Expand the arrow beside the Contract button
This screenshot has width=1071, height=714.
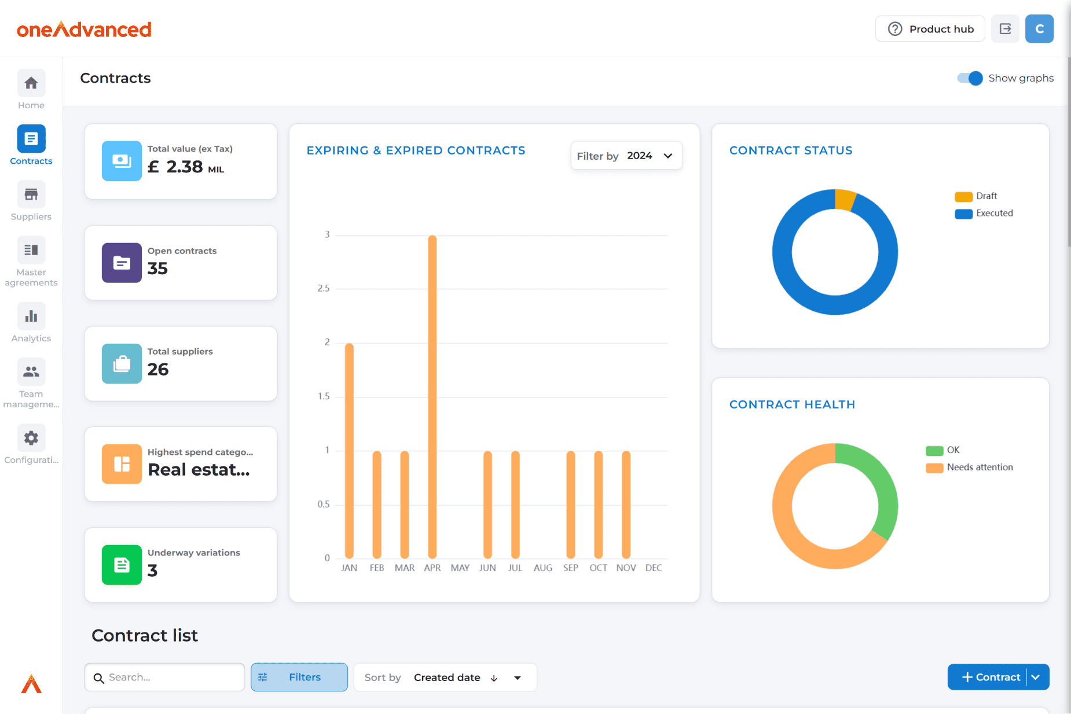[1036, 677]
